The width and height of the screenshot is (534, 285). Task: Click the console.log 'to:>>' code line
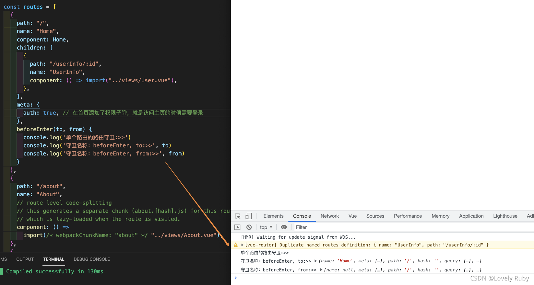click(97, 145)
